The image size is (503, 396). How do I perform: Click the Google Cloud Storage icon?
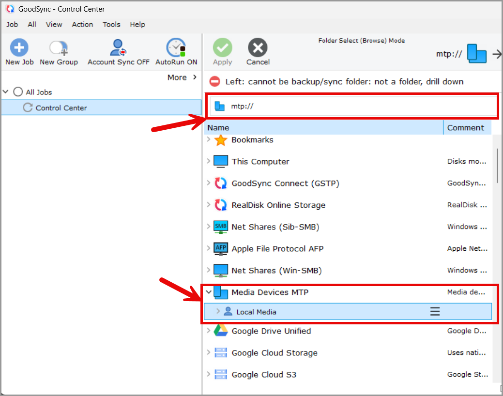click(221, 353)
